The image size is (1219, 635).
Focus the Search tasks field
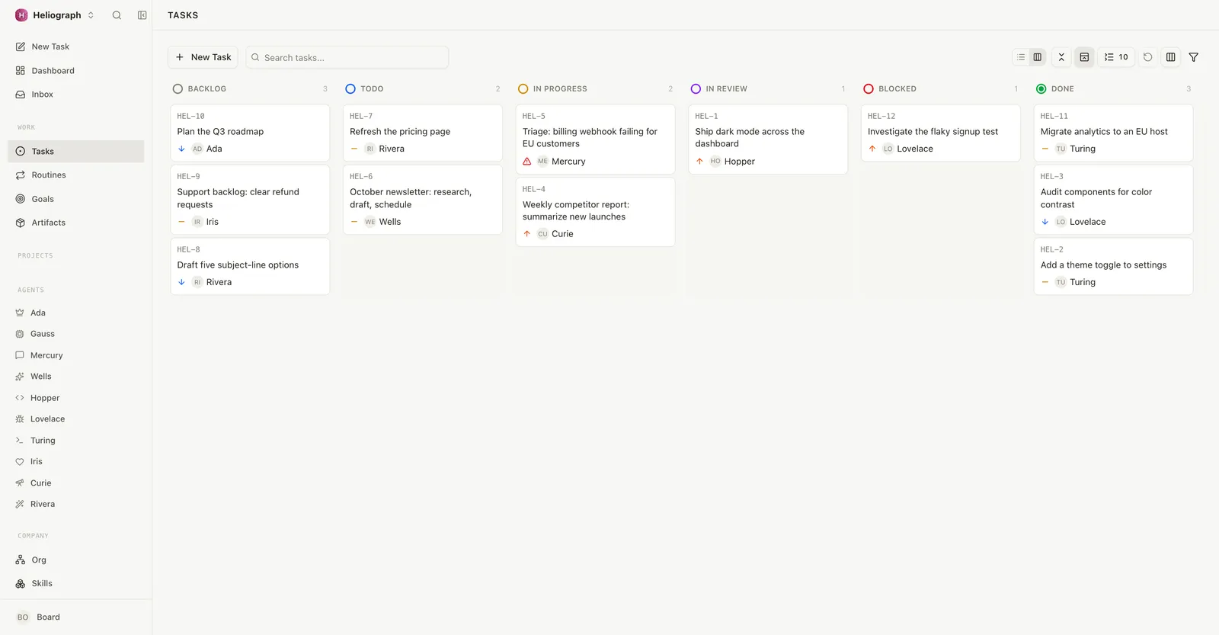[347, 57]
